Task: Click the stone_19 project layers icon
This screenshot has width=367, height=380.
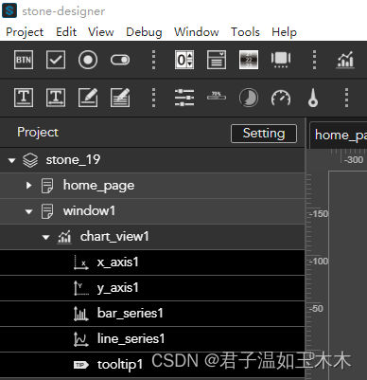Action: point(30,160)
